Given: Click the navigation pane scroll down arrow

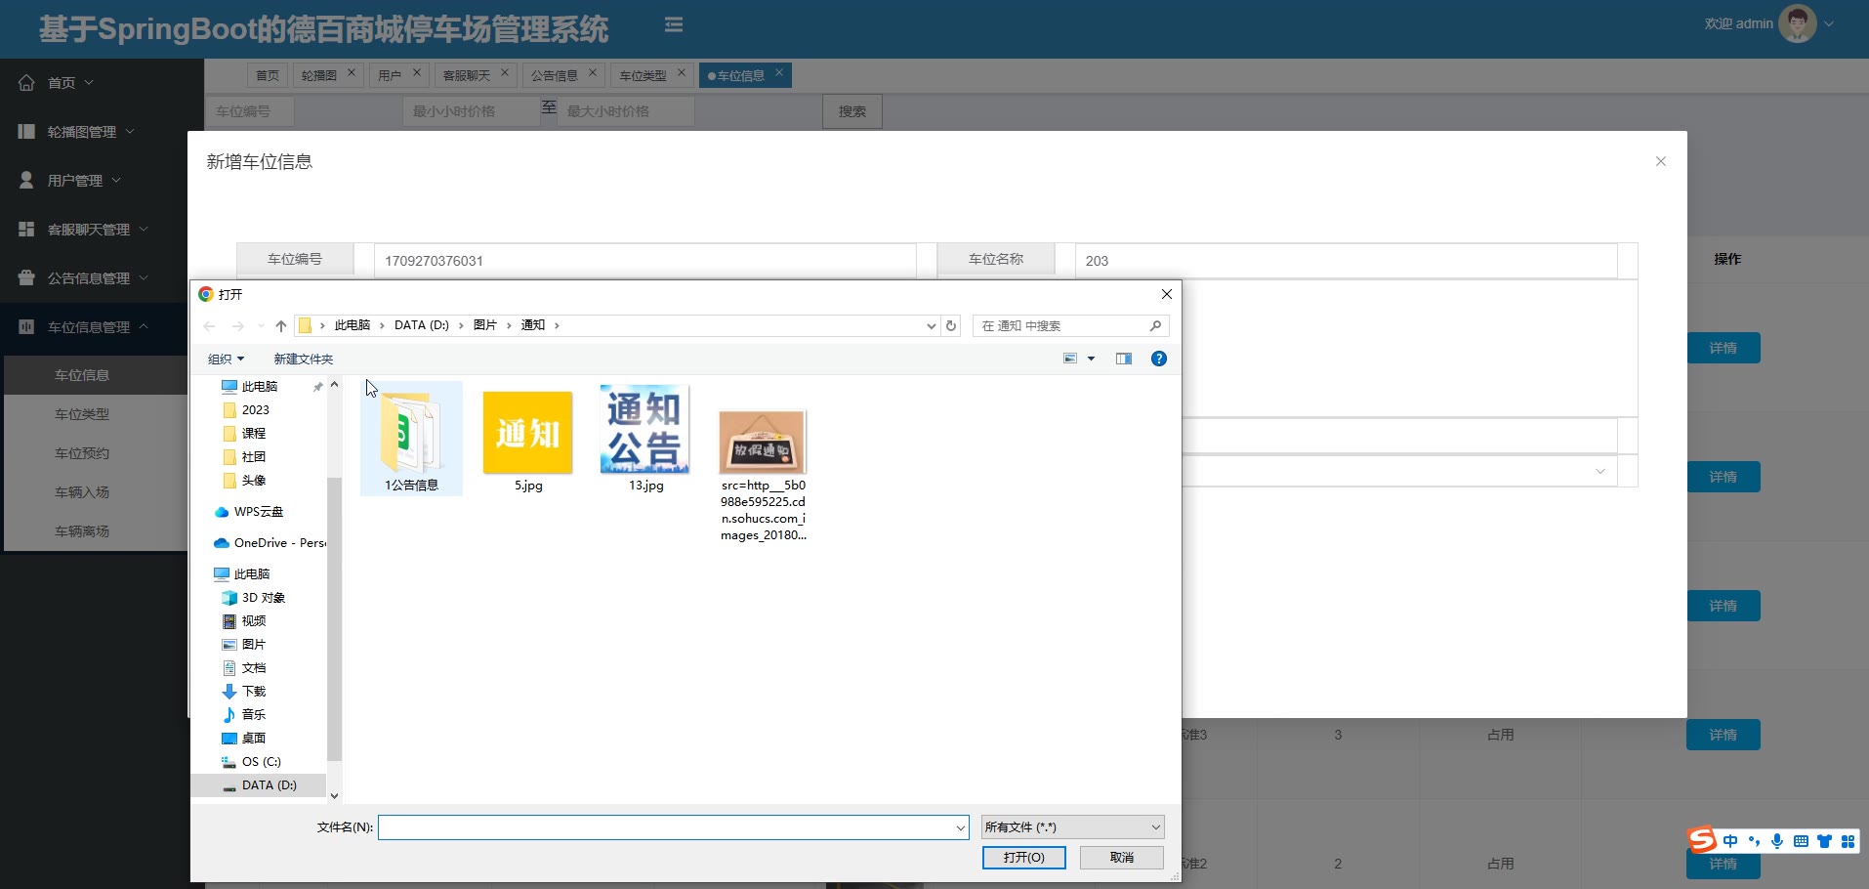Looking at the screenshot, I should point(334,796).
